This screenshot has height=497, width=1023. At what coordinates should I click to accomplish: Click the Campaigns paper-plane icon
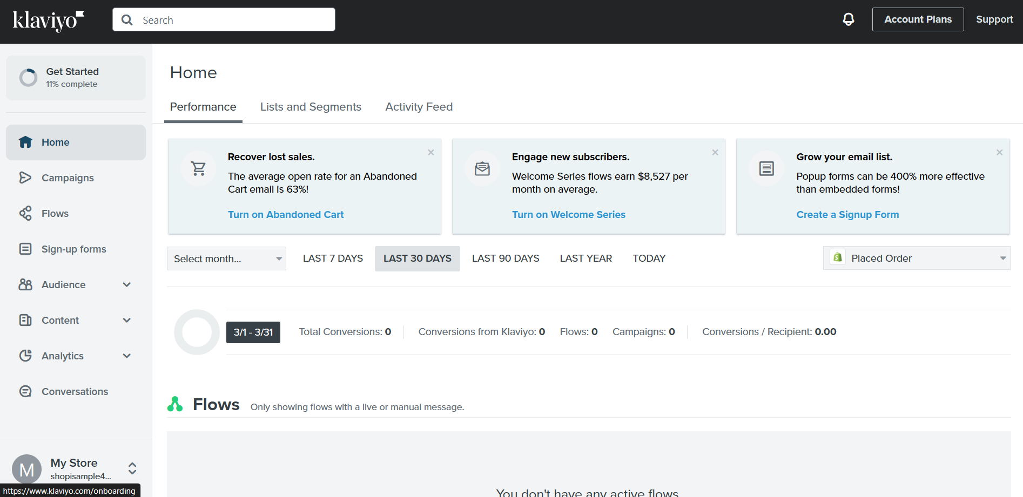coord(25,178)
